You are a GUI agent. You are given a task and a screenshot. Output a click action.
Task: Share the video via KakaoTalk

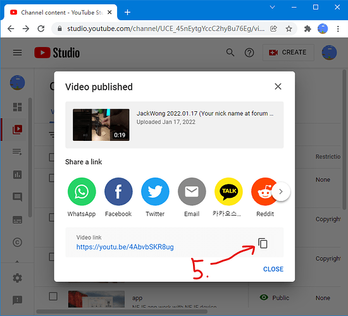point(228,191)
